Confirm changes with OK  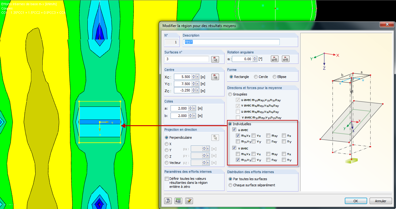(x=356, y=201)
